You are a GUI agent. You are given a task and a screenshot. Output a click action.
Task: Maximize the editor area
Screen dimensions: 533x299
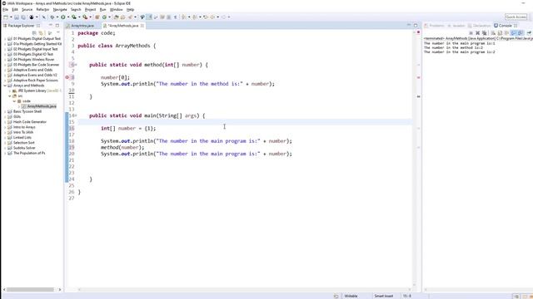click(416, 26)
